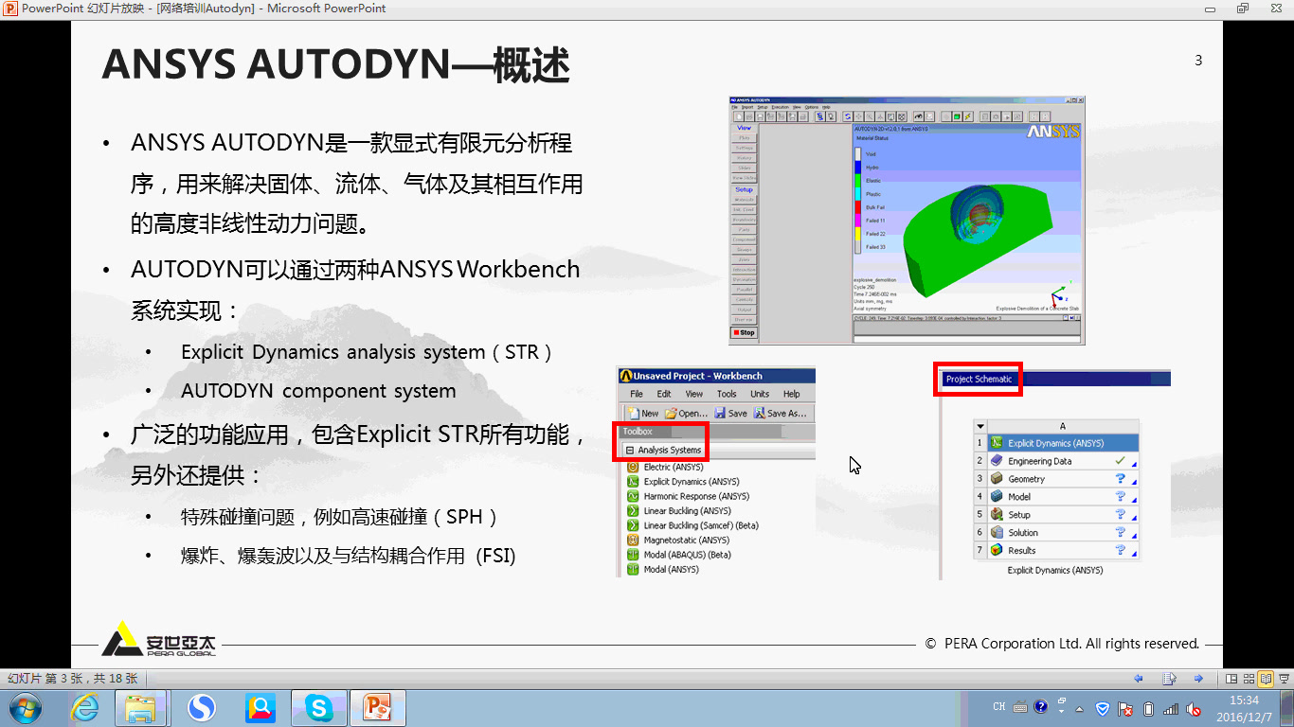Image resolution: width=1294 pixels, height=727 pixels.
Task: Toggle the highlighted Reading View button
Action: point(1266,678)
